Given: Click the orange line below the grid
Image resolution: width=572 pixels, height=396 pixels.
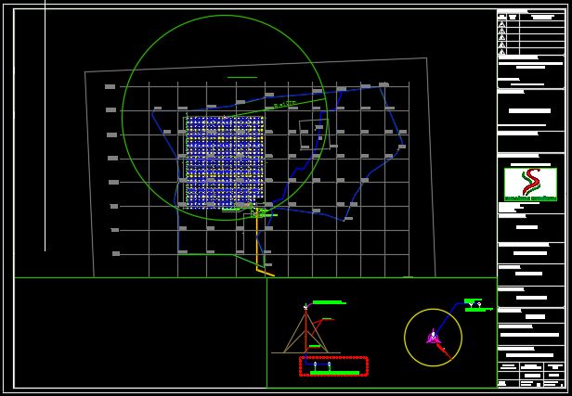Looking at the screenshot, I should tap(265, 272).
